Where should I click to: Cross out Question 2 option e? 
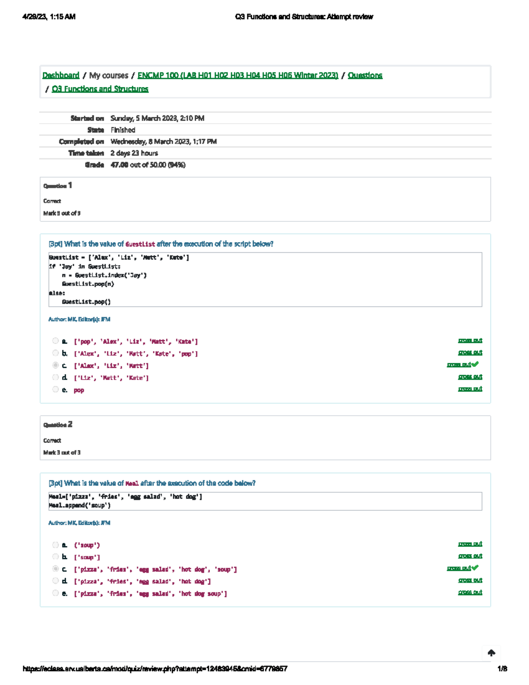click(x=470, y=592)
